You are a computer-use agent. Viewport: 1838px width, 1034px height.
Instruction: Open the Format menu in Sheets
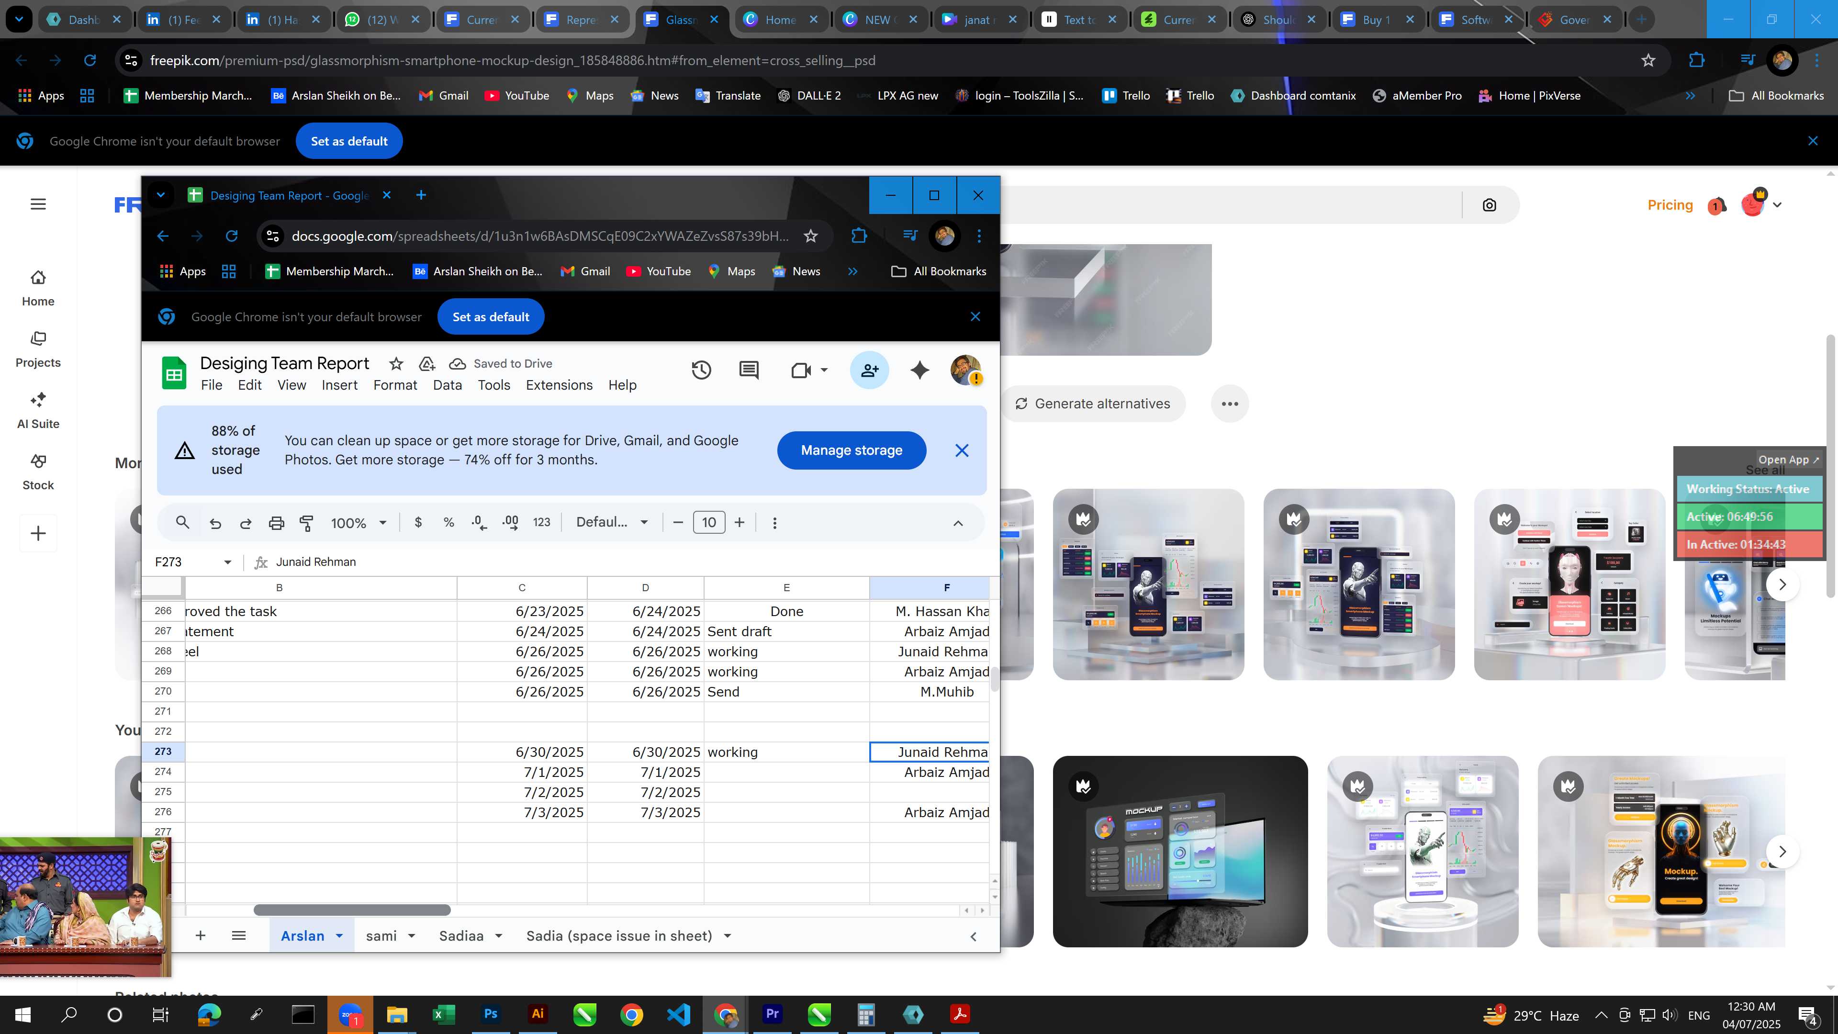click(395, 385)
